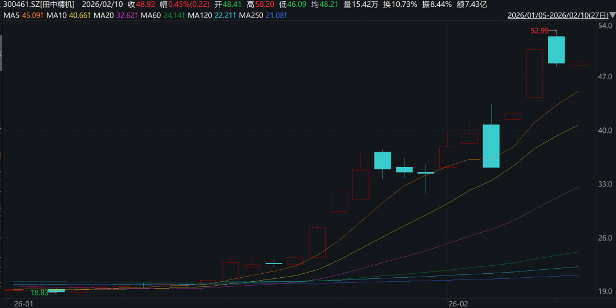The height and width of the screenshot is (308, 616).
Task: Select the MA250 21.08 indicator label
Action: tap(263, 16)
